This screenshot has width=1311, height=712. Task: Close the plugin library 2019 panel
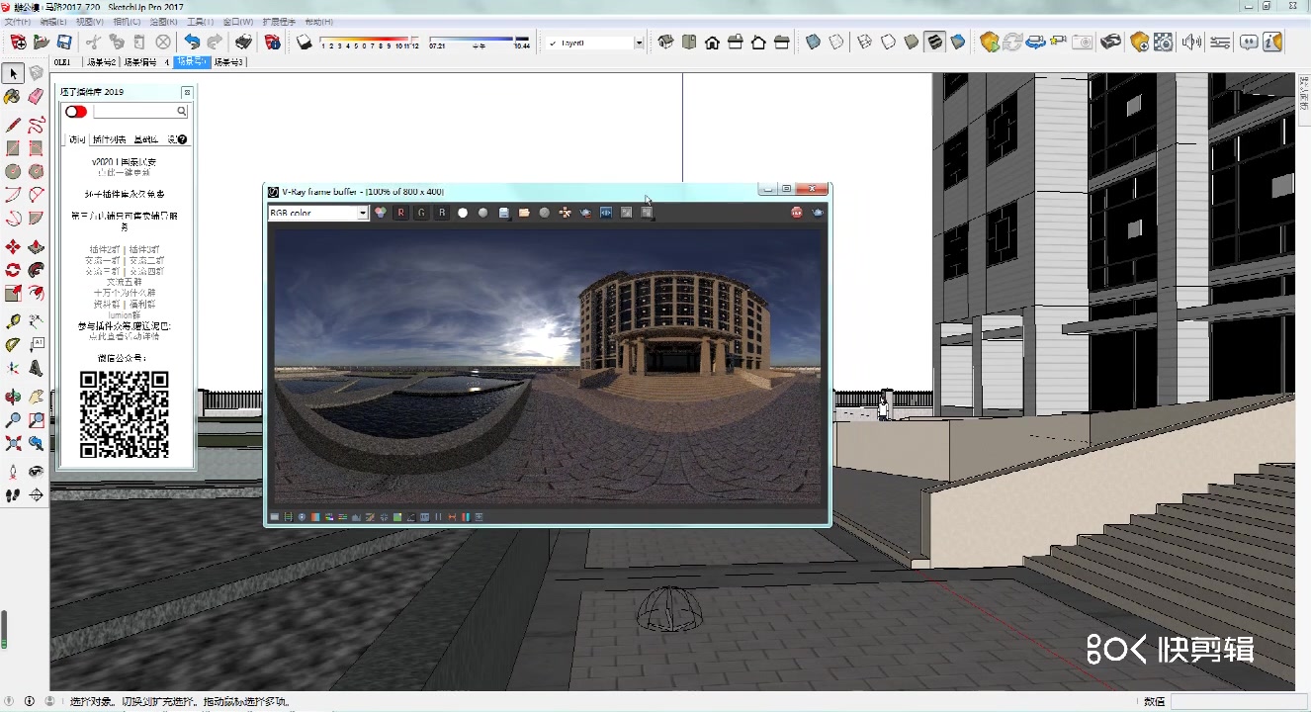click(186, 92)
